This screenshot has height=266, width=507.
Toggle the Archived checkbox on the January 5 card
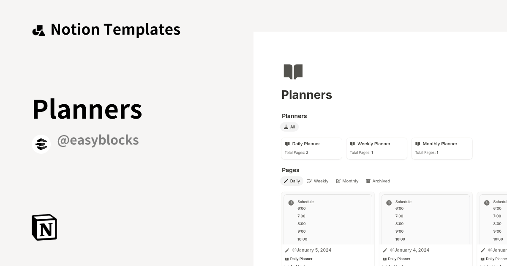click(x=286, y=265)
